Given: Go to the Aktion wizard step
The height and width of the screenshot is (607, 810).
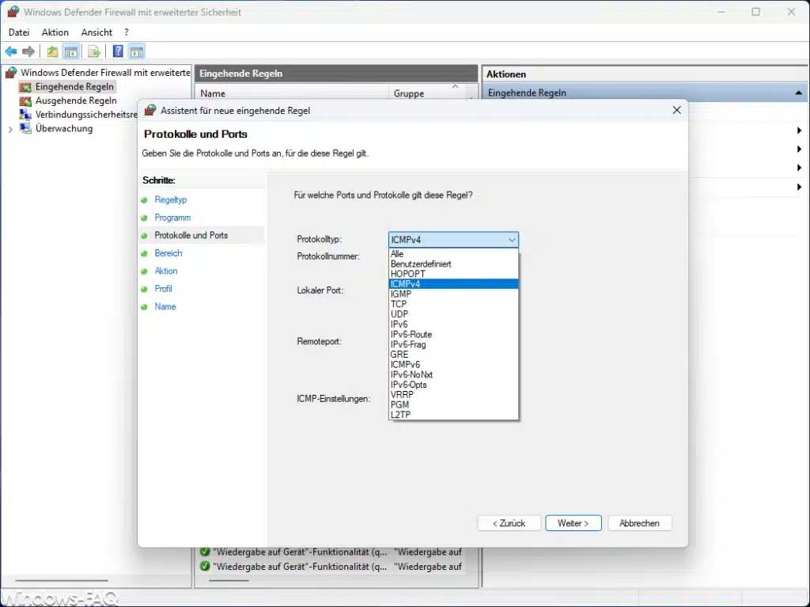Looking at the screenshot, I should point(166,271).
